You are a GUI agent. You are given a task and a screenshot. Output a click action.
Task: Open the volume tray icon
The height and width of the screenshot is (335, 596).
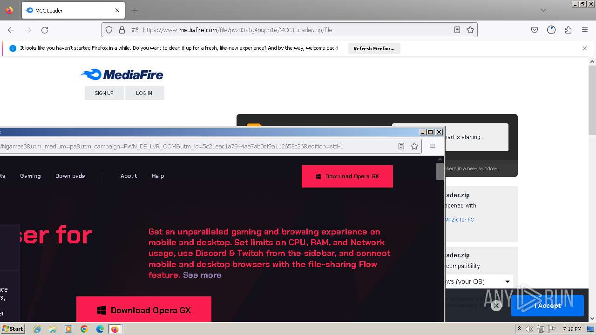pyautogui.click(x=529, y=329)
